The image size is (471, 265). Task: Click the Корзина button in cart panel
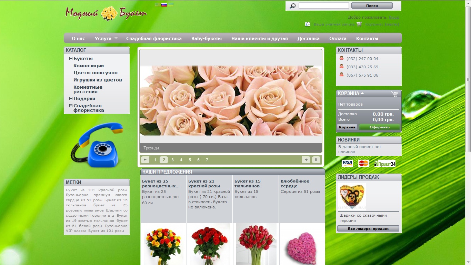coord(347,127)
